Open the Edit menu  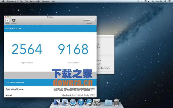pos(26,1)
